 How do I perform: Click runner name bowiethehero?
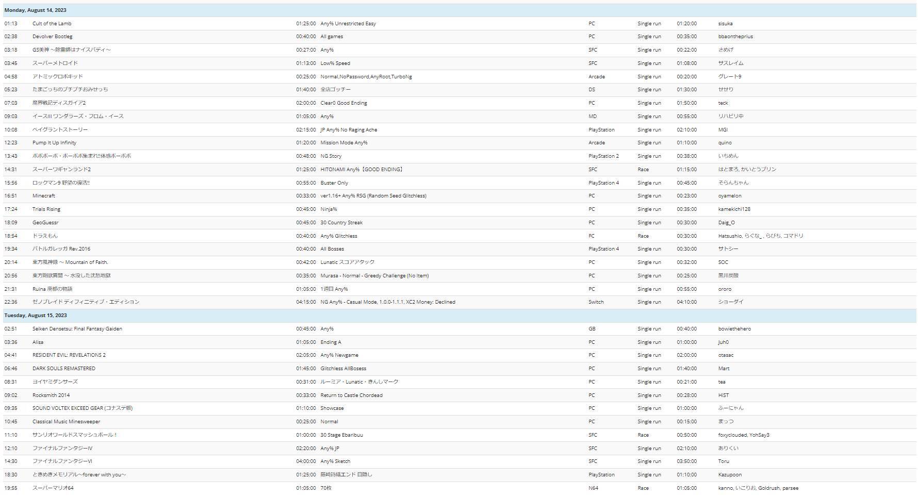pos(734,329)
